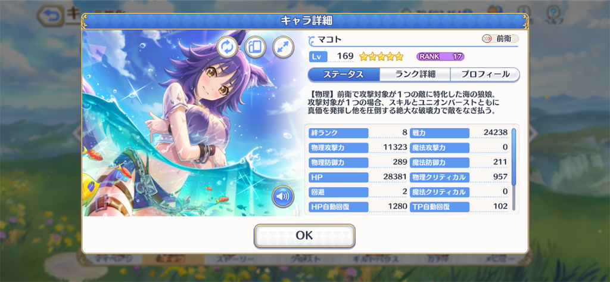This screenshot has height=282, width=610.
Task: Click the five-star rarity display
Action: pyautogui.click(x=381, y=57)
